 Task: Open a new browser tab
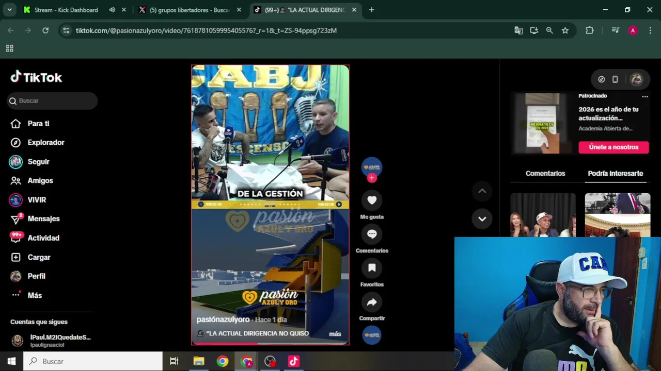click(371, 10)
